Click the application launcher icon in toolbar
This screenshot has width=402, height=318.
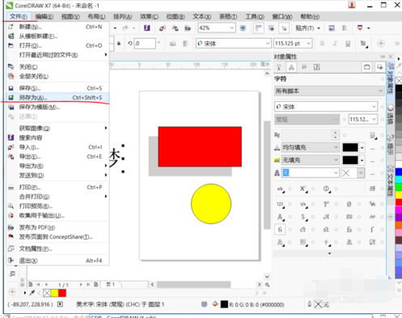pyautogui.click(x=360, y=28)
